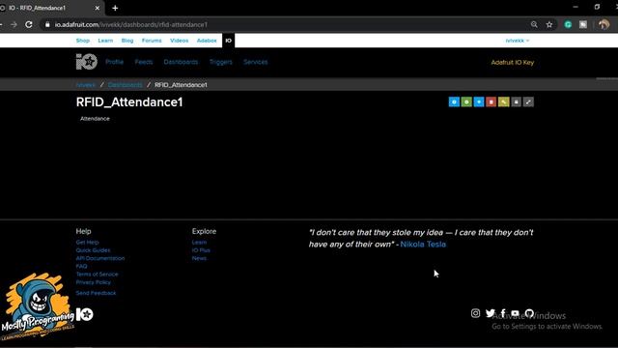This screenshot has height=348, width=618.
Task: Open the Profile menu item
Action: coord(114,62)
